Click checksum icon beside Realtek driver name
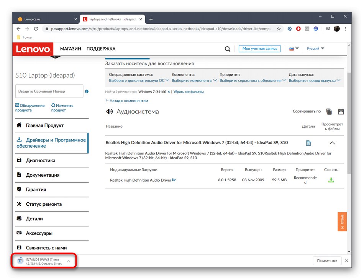This screenshot has width=364, height=280. (x=174, y=180)
